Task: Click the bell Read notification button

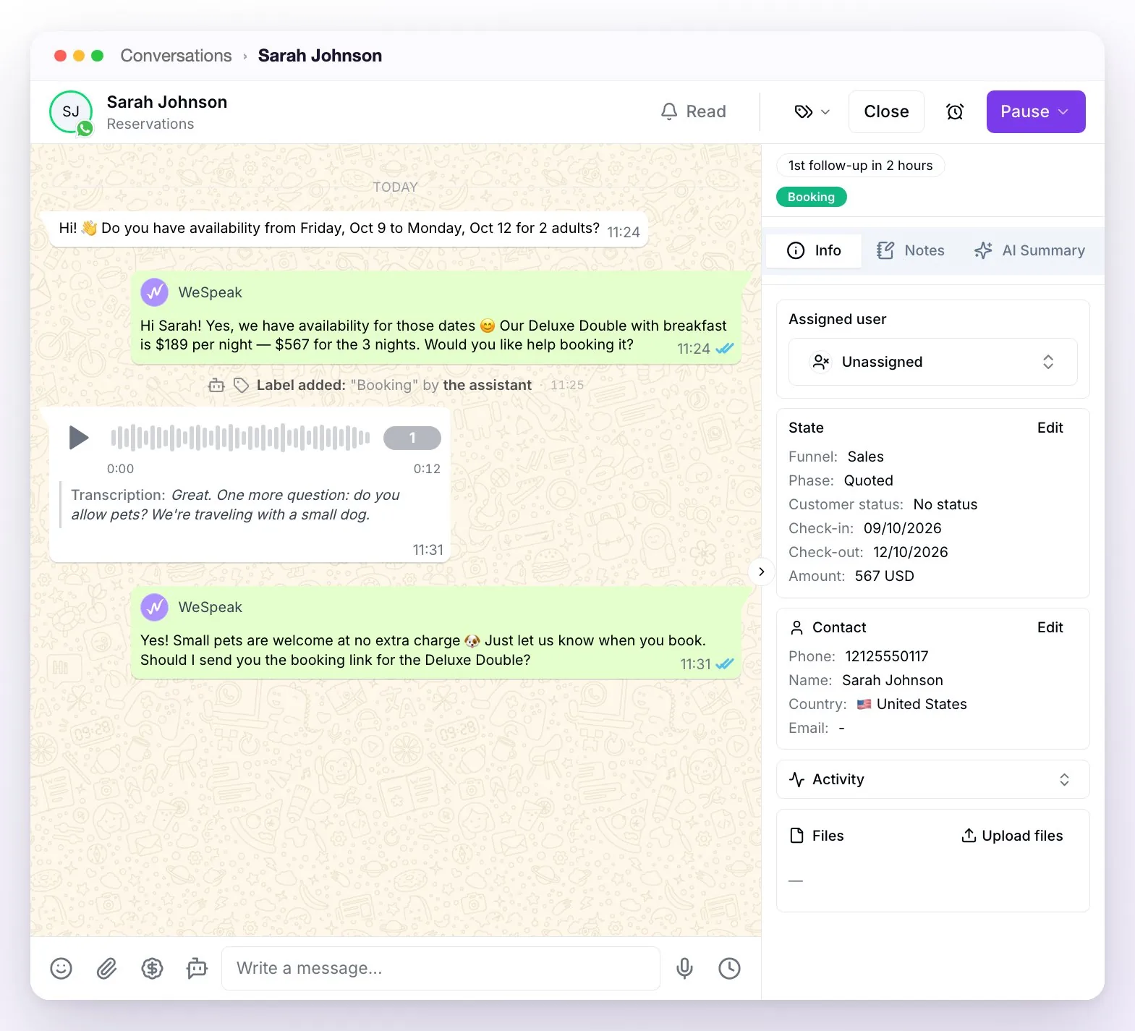Action: pos(693,111)
